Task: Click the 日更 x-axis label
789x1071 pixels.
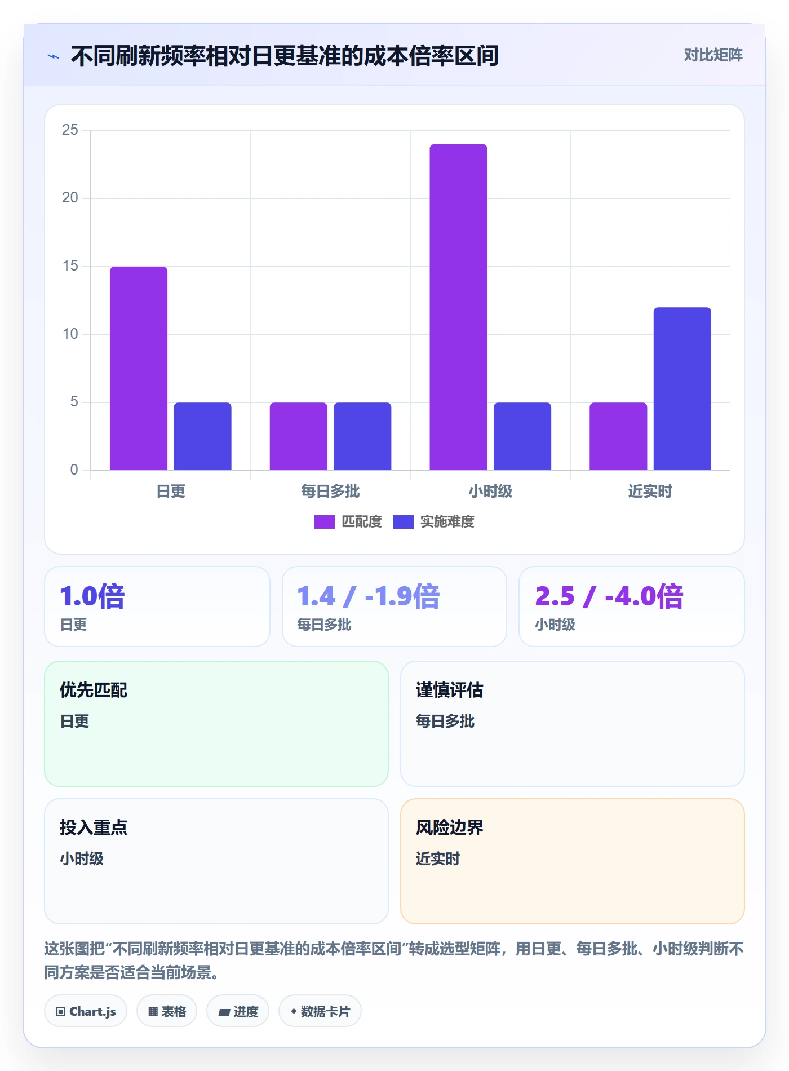Action: pos(171,492)
